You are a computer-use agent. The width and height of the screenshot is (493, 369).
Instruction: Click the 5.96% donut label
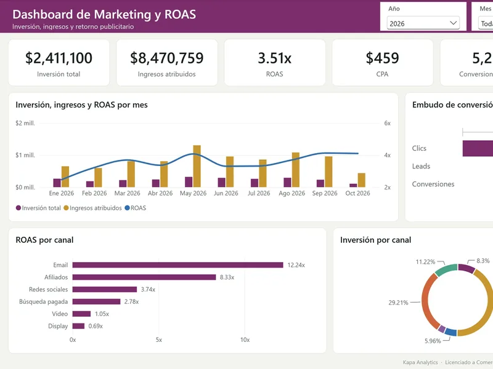(433, 341)
